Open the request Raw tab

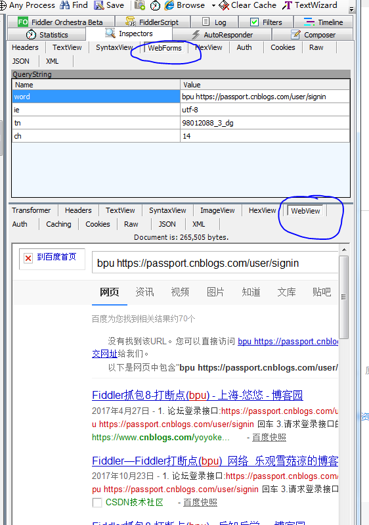point(316,47)
